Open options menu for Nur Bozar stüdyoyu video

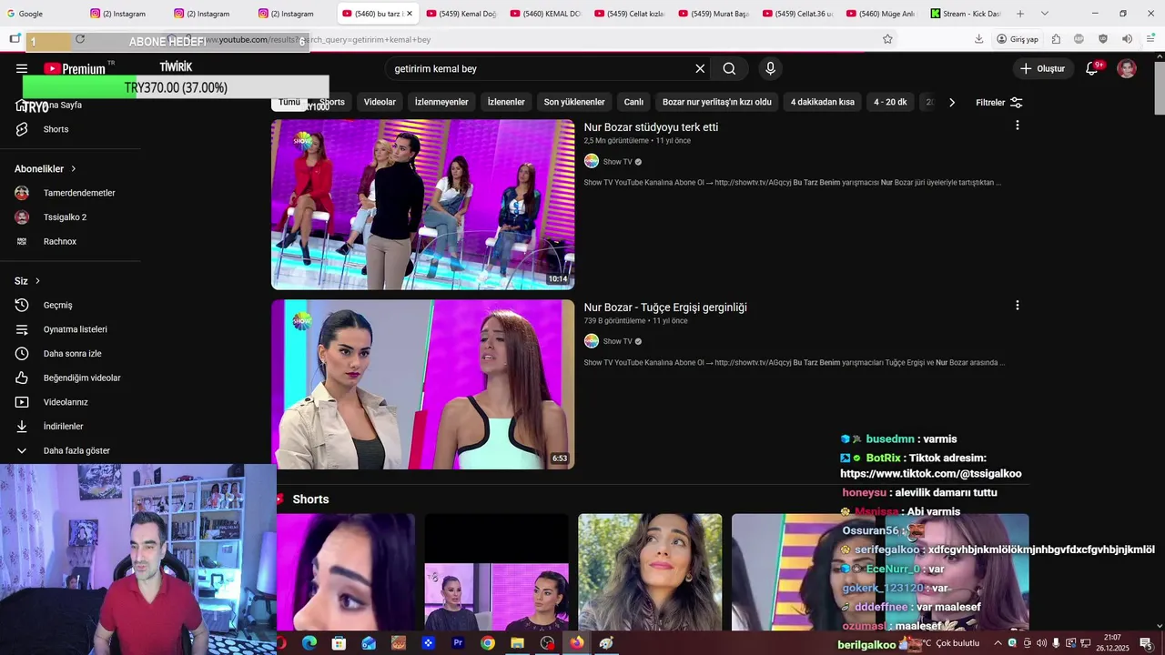coord(1017,126)
